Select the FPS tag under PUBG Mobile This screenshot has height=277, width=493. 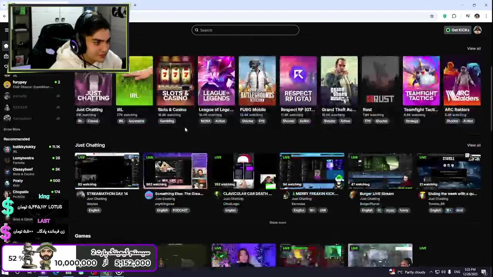click(x=262, y=121)
